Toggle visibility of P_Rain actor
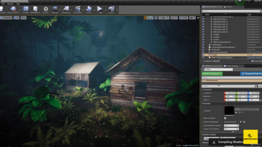The height and width of the screenshot is (147, 262). pyautogui.click(x=203, y=55)
